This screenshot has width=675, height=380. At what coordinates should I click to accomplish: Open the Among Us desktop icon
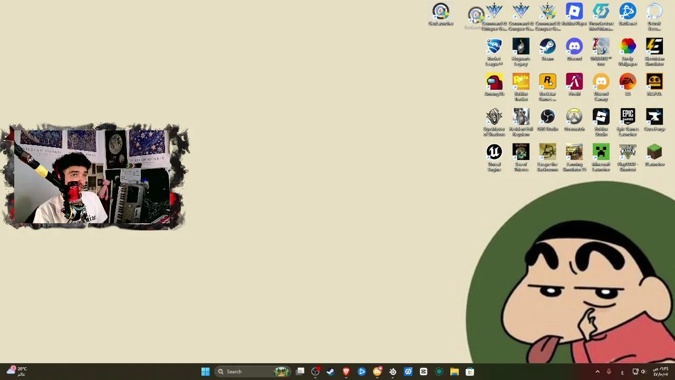494,85
